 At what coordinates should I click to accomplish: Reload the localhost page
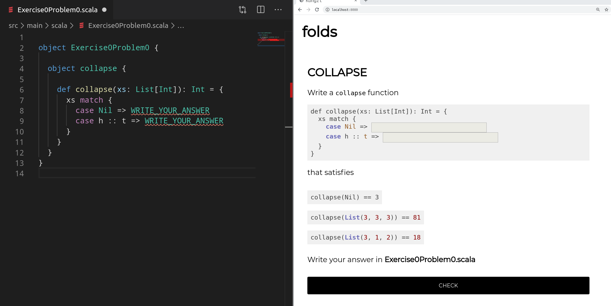[x=317, y=10]
